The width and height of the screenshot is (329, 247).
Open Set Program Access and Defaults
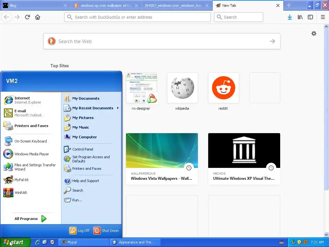click(92, 159)
